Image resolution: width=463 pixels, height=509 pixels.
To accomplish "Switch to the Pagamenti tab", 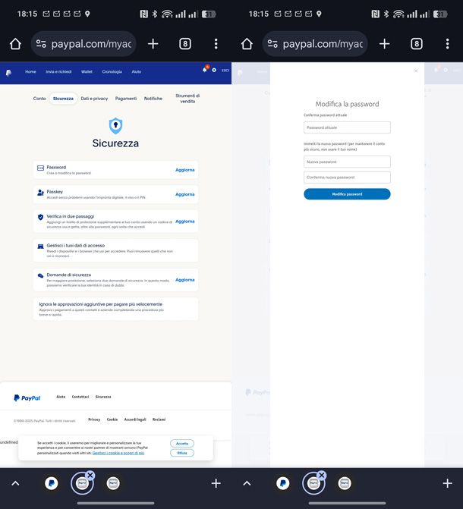I will (x=126, y=99).
